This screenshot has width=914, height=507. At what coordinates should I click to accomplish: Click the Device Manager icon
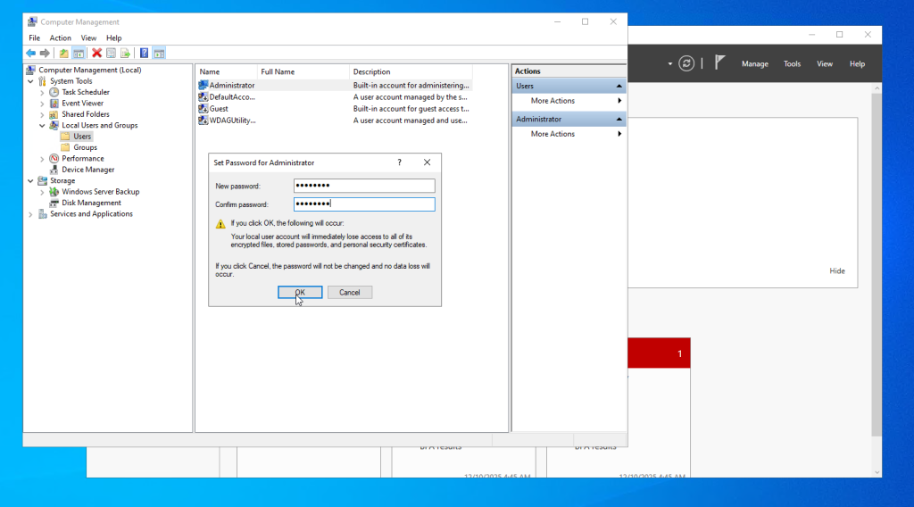pyautogui.click(x=54, y=170)
